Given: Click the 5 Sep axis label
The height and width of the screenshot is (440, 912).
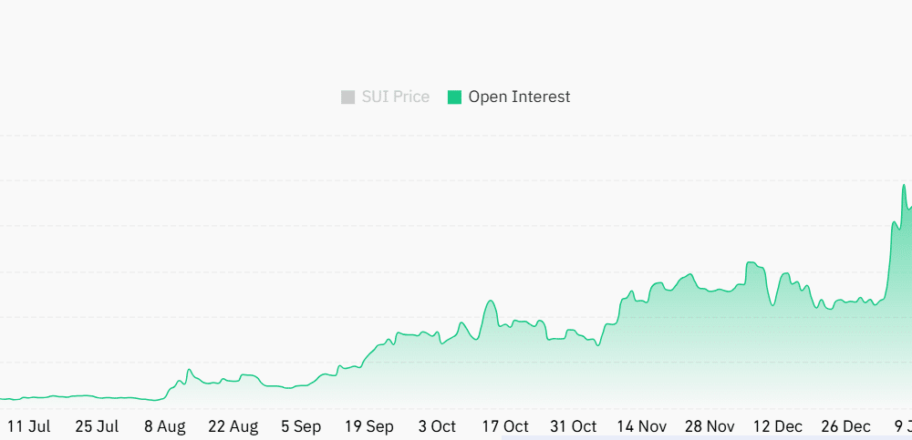Looking at the screenshot, I should click(x=301, y=426).
